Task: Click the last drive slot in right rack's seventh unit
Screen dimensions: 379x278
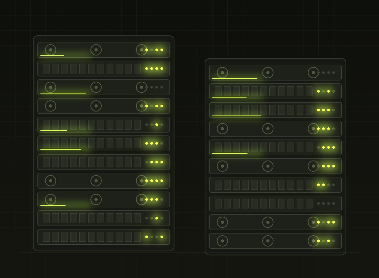Action: (309, 185)
